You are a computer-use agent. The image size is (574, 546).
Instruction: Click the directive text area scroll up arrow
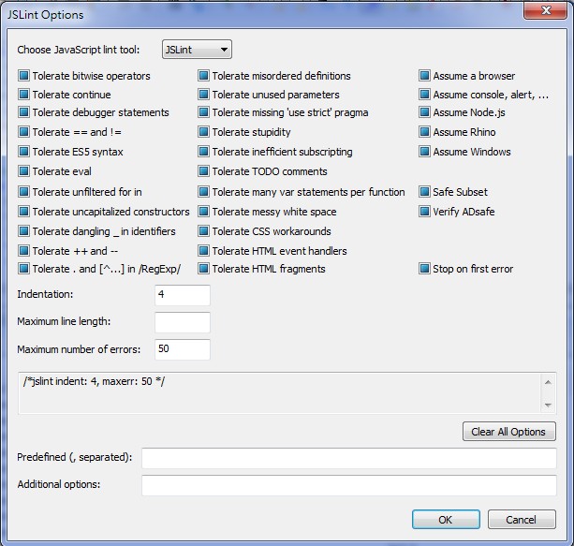[548, 382]
